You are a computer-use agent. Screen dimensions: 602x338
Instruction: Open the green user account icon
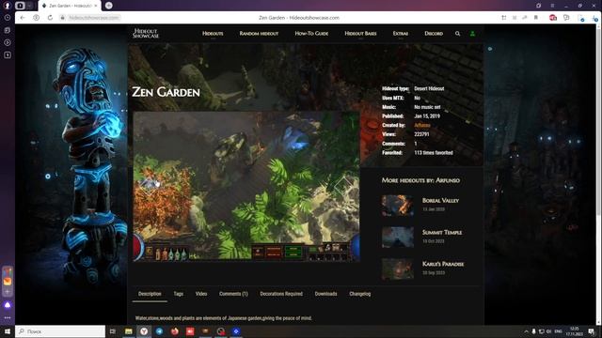click(472, 34)
